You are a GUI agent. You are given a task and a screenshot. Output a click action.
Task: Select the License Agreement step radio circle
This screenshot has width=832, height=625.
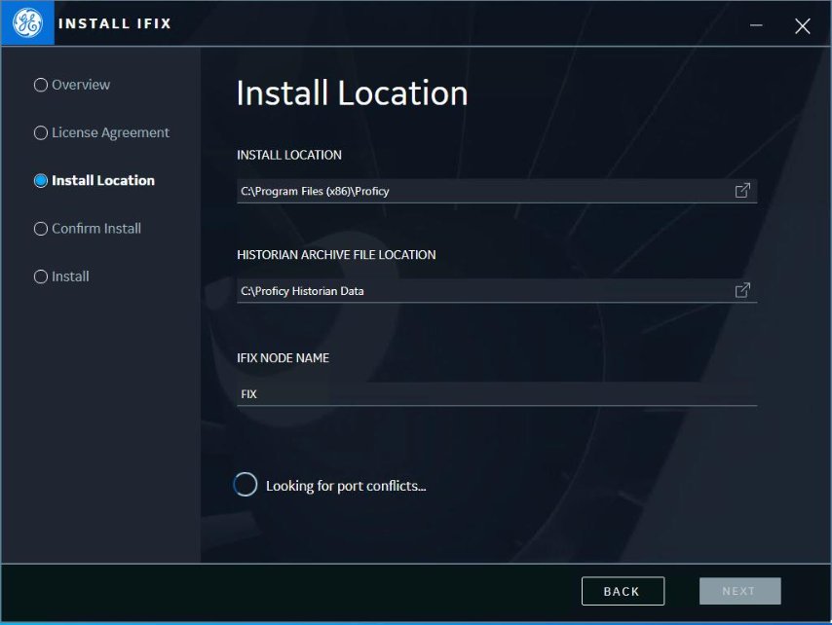point(41,132)
